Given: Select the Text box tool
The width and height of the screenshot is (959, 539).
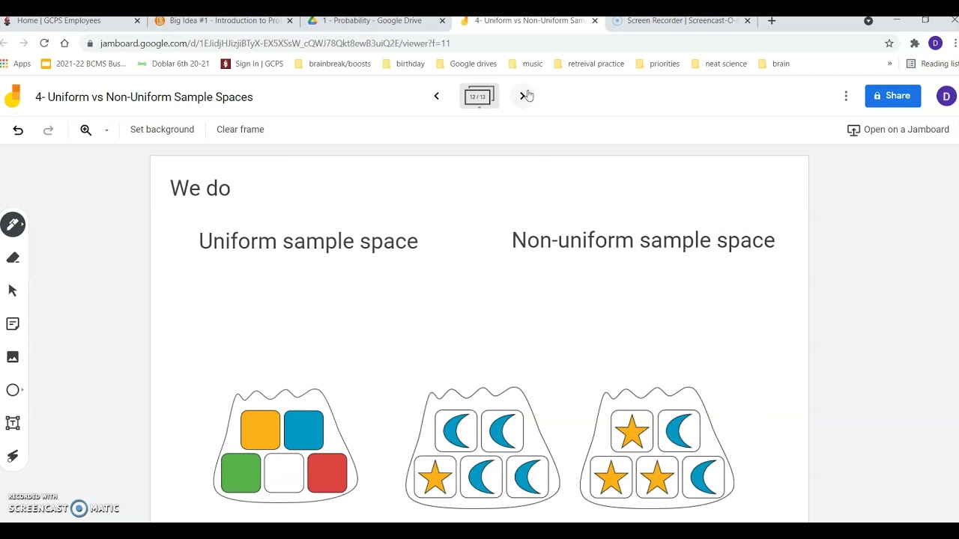Looking at the screenshot, I should coord(13,423).
